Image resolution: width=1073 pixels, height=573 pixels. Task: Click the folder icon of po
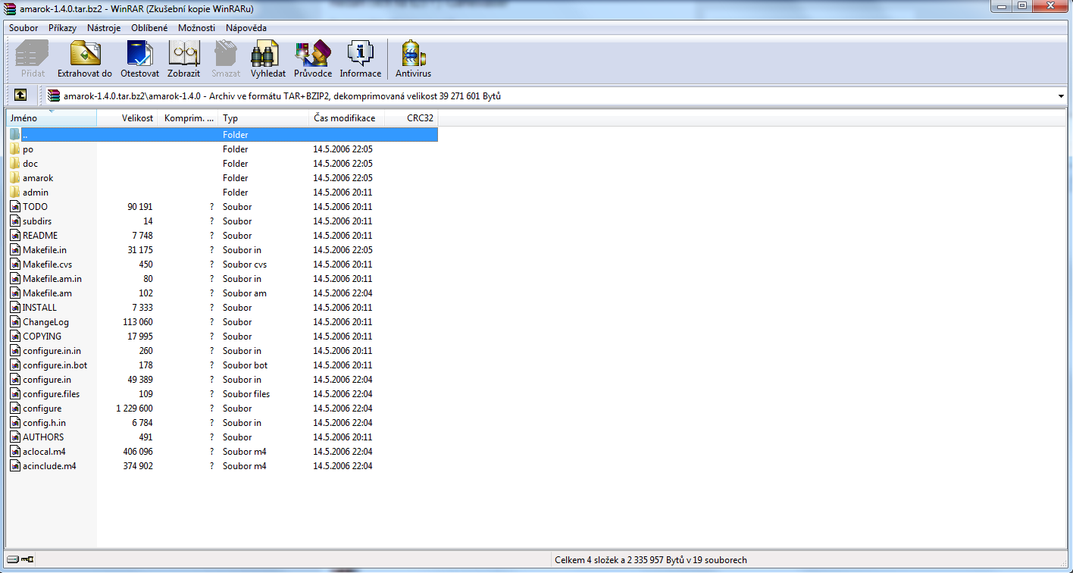click(x=15, y=149)
